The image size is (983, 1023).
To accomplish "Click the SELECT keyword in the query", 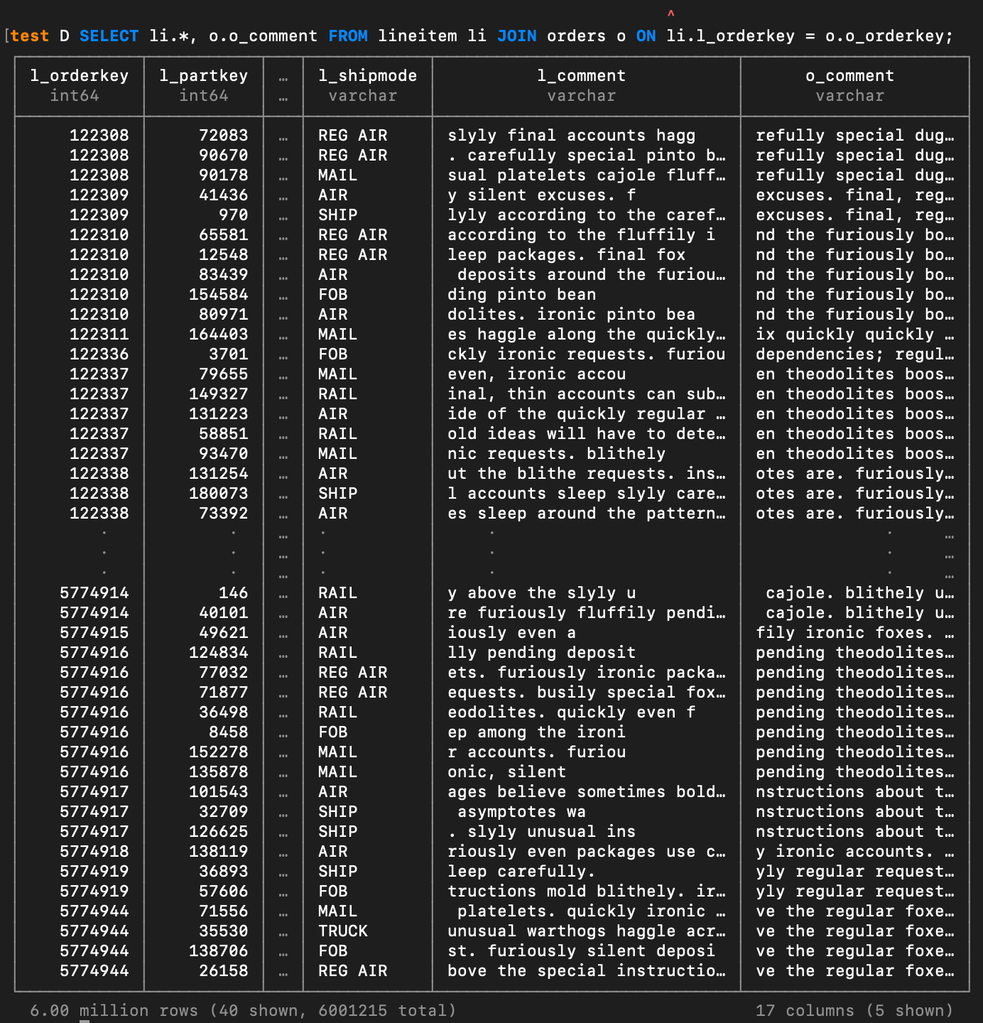I will pyautogui.click(x=109, y=36).
